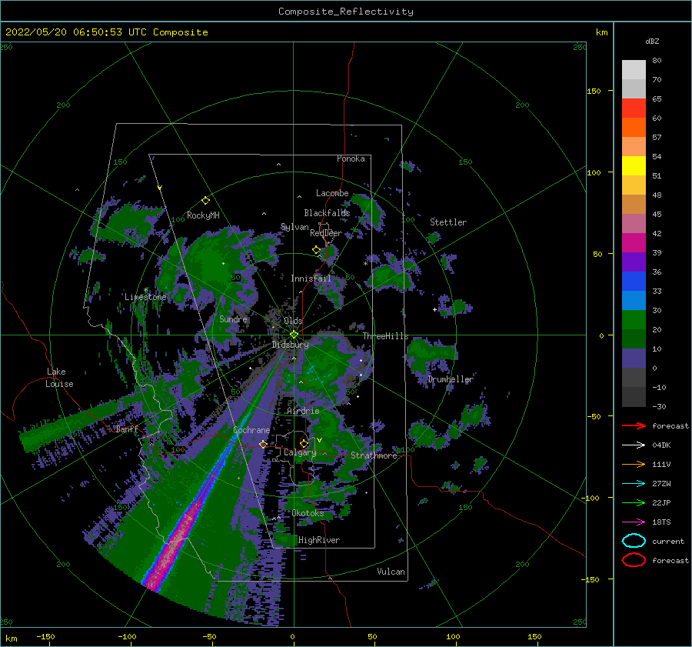Click the RockyMH map label
This screenshot has width=692, height=647.
point(203,215)
